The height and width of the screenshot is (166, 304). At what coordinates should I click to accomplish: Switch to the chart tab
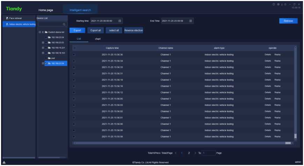98,39
